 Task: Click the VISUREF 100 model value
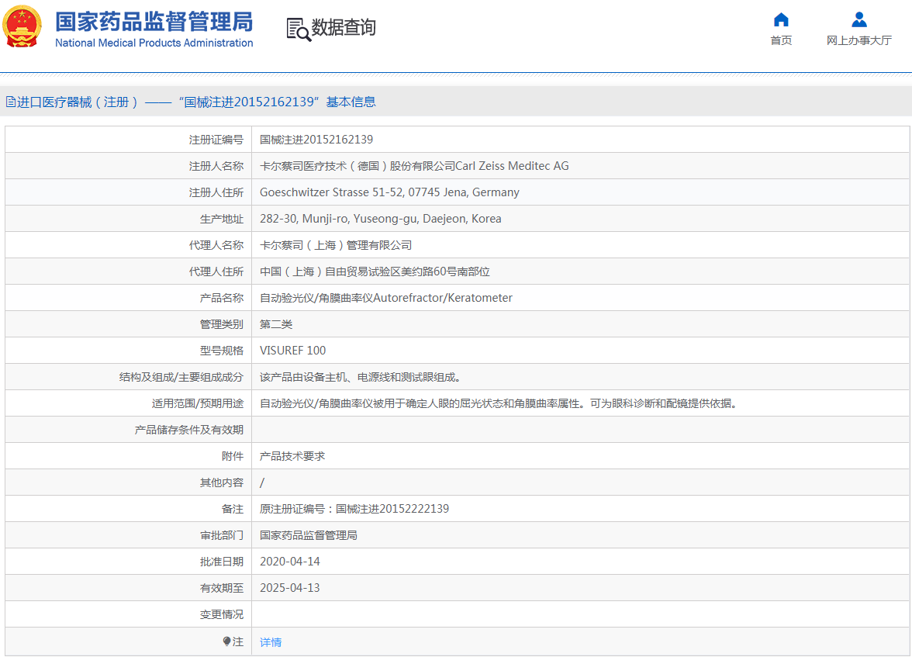(x=292, y=351)
